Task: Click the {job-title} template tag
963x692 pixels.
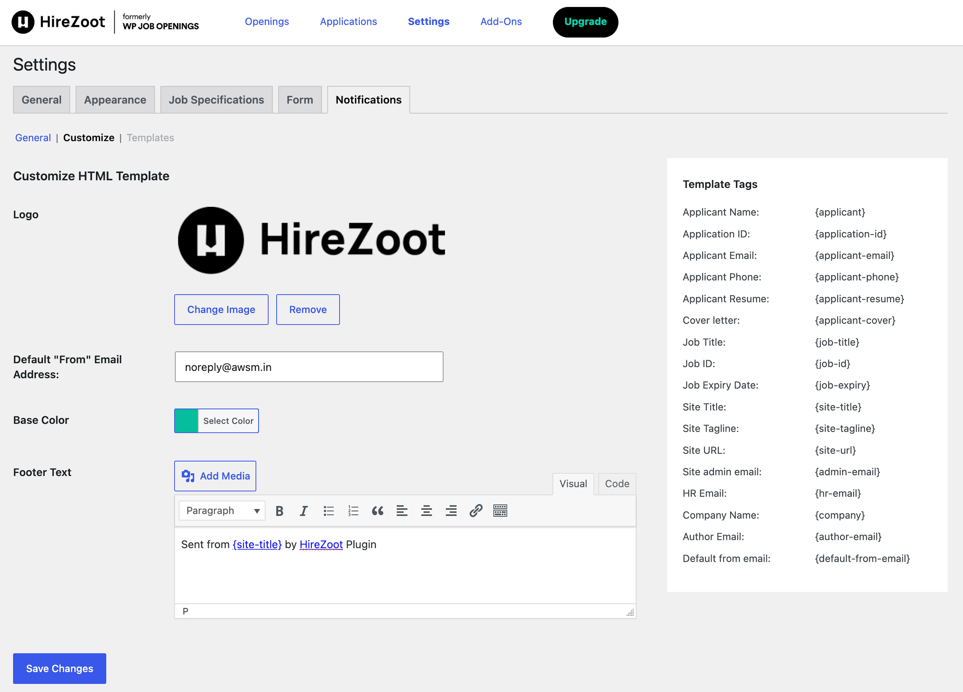Action: click(837, 342)
